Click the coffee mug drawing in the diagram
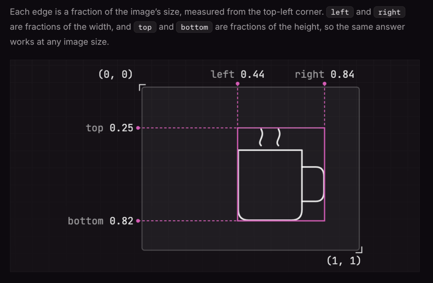 [x=281, y=174]
